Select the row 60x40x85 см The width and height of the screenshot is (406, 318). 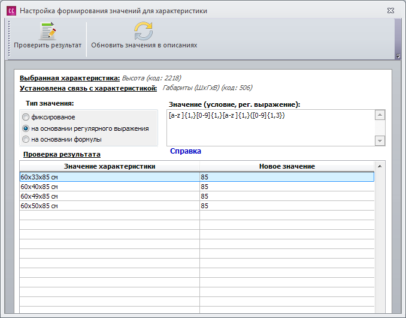(x=197, y=187)
